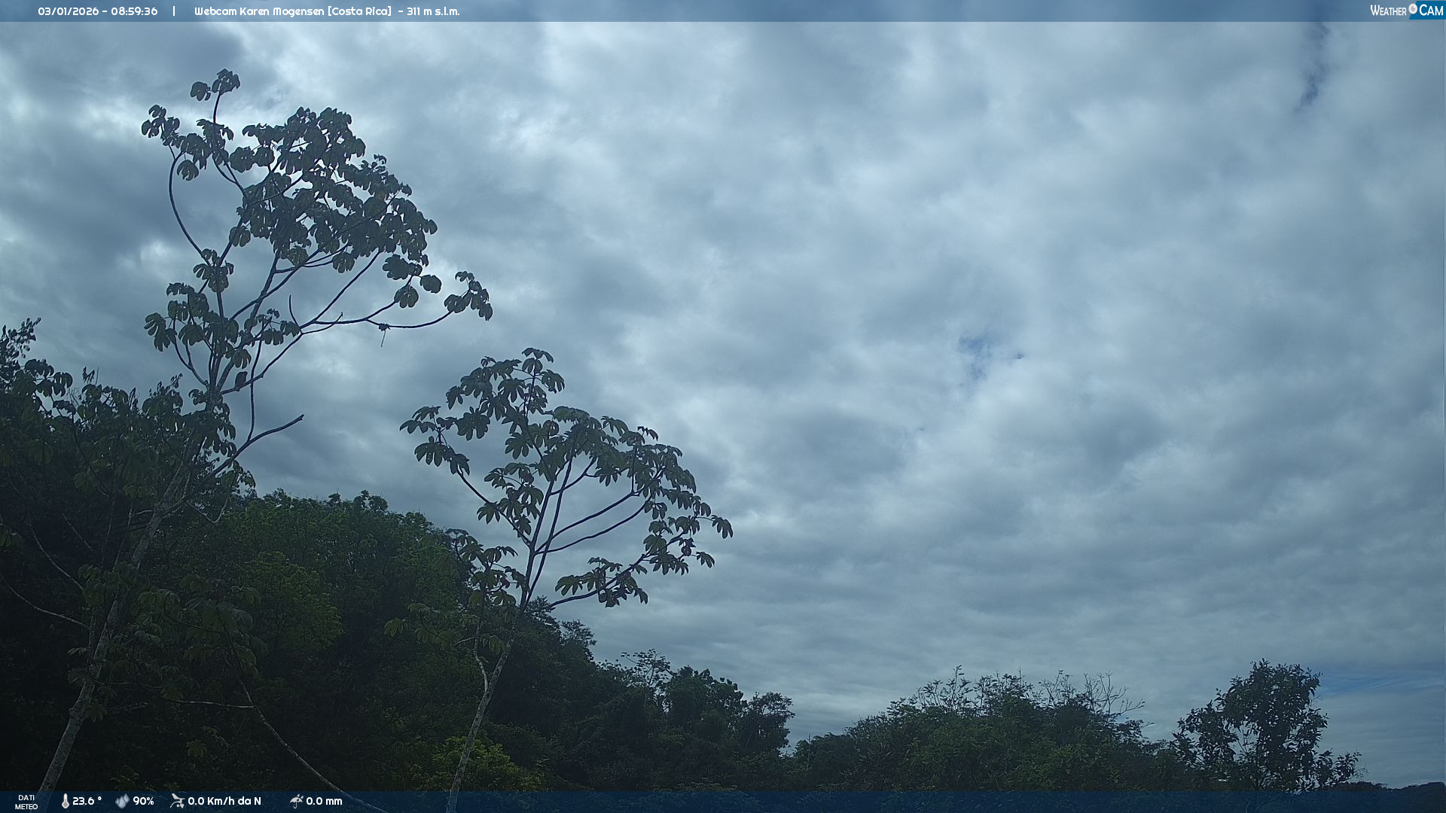The height and width of the screenshot is (813, 1446).
Task: Click the humidity water droplets icon
Action: tap(122, 801)
